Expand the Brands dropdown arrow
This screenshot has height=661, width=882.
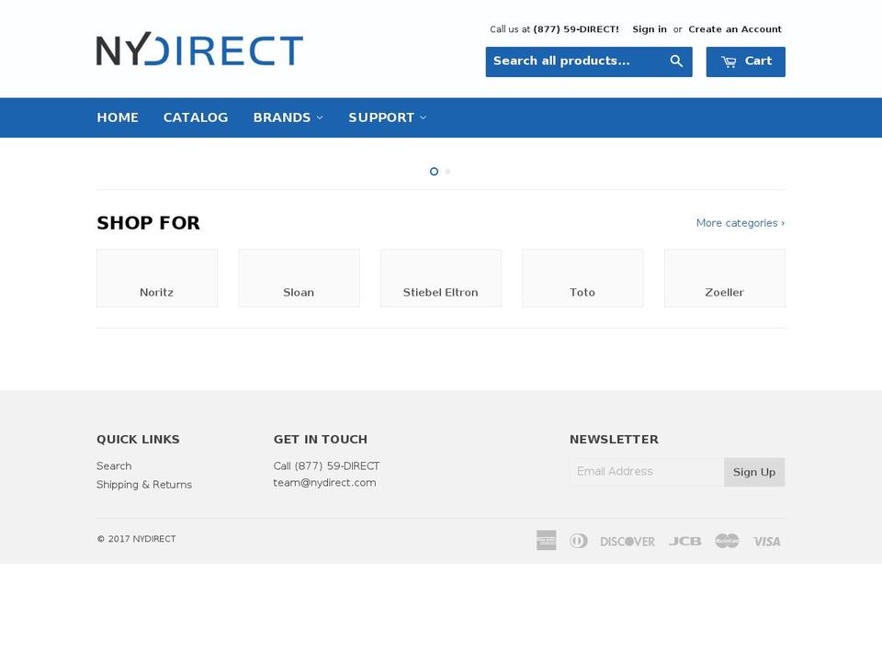(x=320, y=118)
